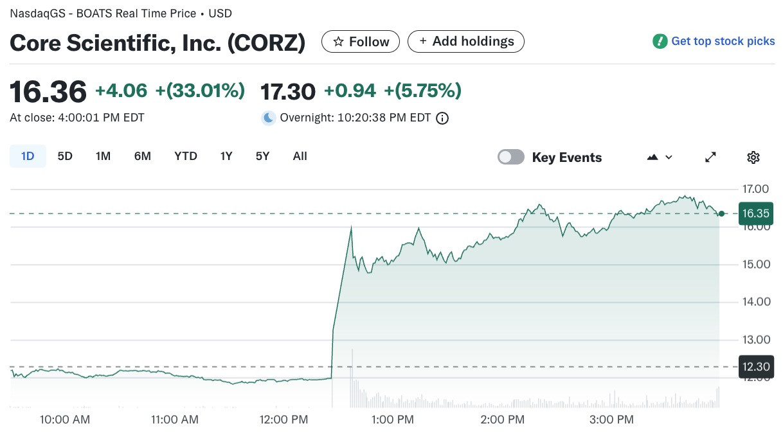Choose the YTD range tab
The width and height of the screenshot is (783, 437).
(186, 156)
